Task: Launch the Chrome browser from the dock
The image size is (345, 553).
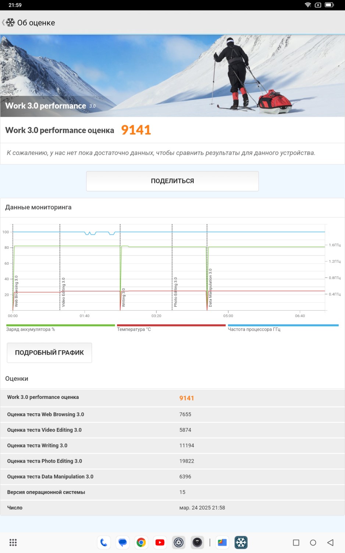Action: (x=141, y=542)
